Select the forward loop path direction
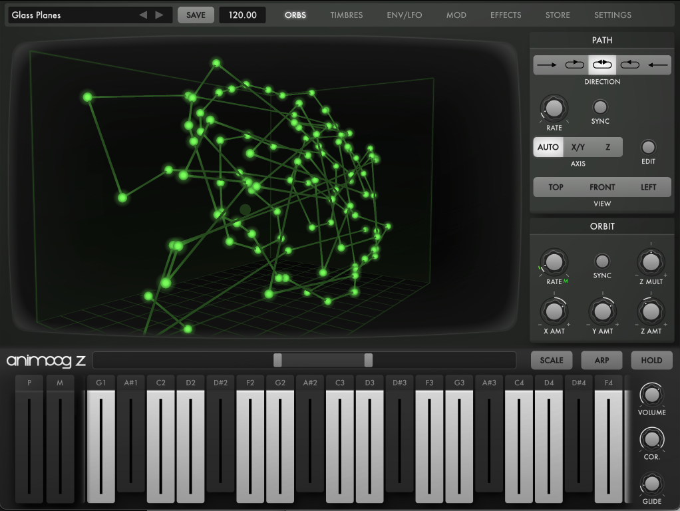 (575, 65)
